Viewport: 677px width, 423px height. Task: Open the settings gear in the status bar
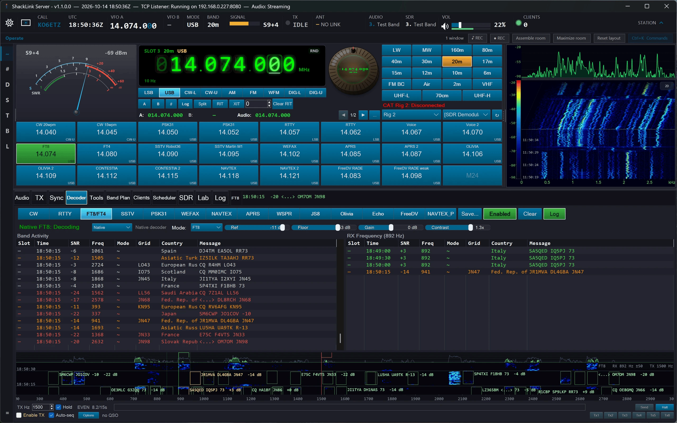(10, 23)
